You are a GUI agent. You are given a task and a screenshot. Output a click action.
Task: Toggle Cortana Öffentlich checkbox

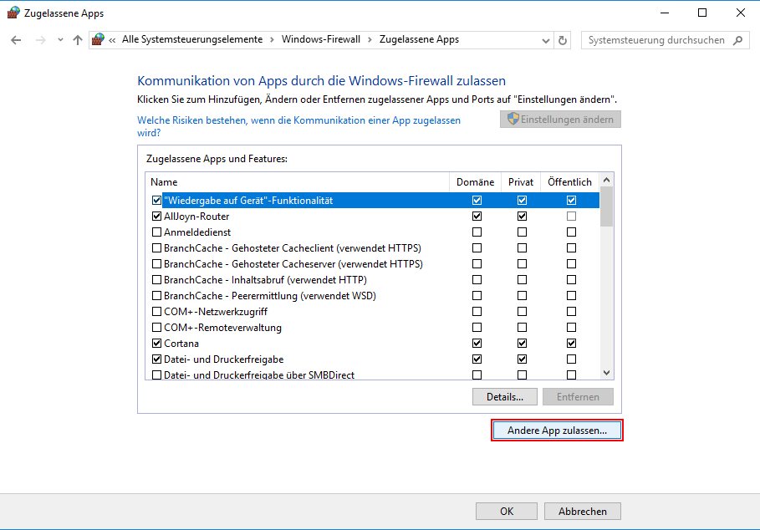click(x=571, y=344)
